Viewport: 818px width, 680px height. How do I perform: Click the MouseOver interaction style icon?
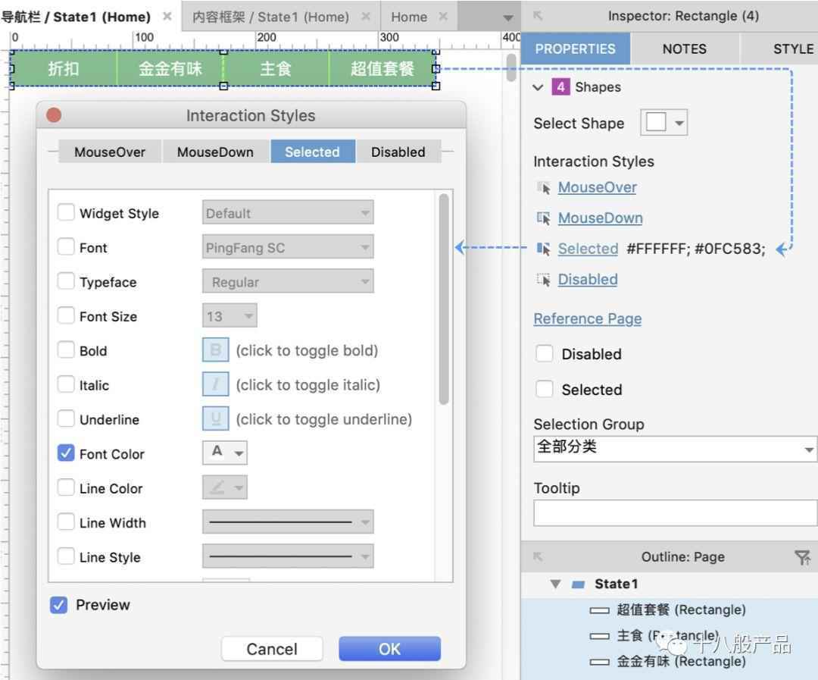[x=544, y=188]
